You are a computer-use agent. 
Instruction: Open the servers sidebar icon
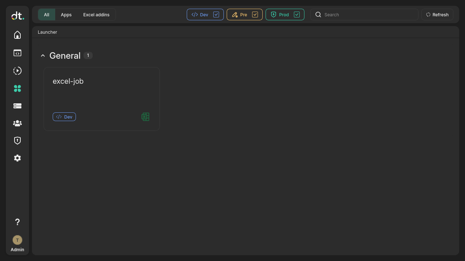pyautogui.click(x=17, y=105)
